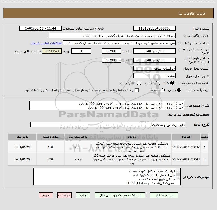Click row 1 product name with خیلی کوچک

tap(132, 147)
